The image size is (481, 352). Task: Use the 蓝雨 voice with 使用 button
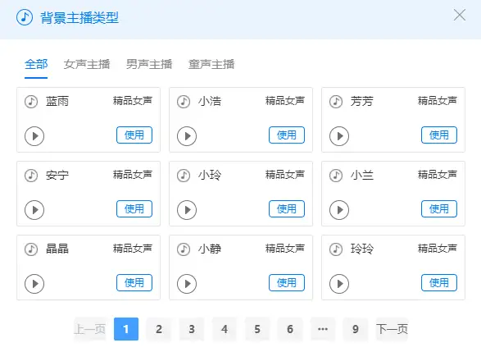[134, 135]
